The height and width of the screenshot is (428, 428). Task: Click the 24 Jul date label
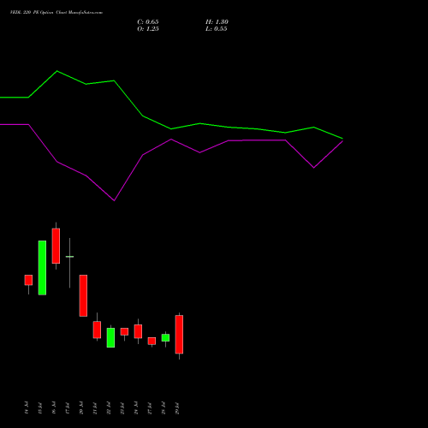pyautogui.click(x=136, y=407)
